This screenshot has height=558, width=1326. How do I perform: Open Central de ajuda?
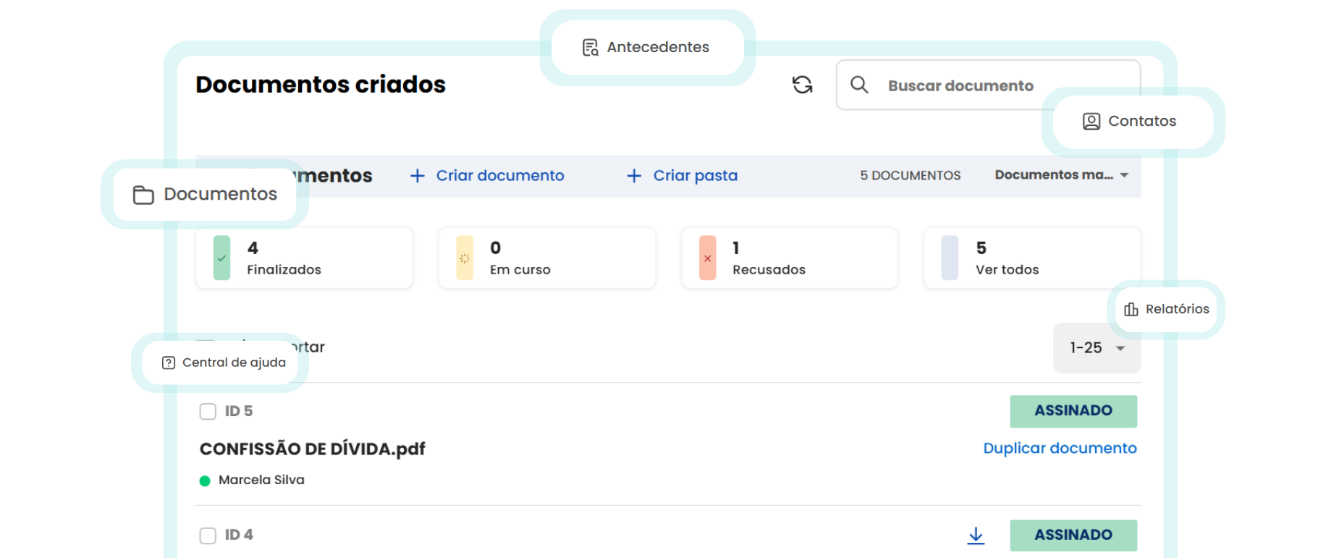coord(224,363)
